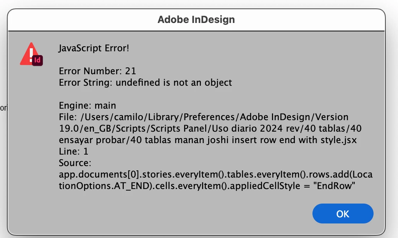Screen dimensions: 398x238
Task: Click the File: /Users/camilo path line
Action: (204, 117)
